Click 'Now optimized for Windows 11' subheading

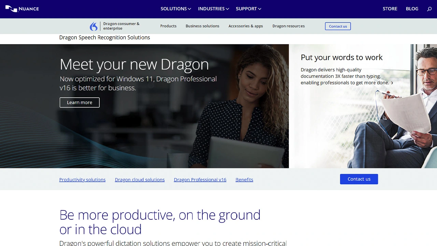pyautogui.click(x=138, y=83)
